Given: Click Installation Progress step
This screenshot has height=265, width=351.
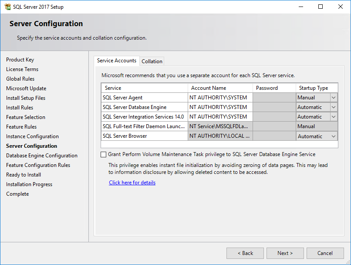Looking at the screenshot, I should pos(29,184).
